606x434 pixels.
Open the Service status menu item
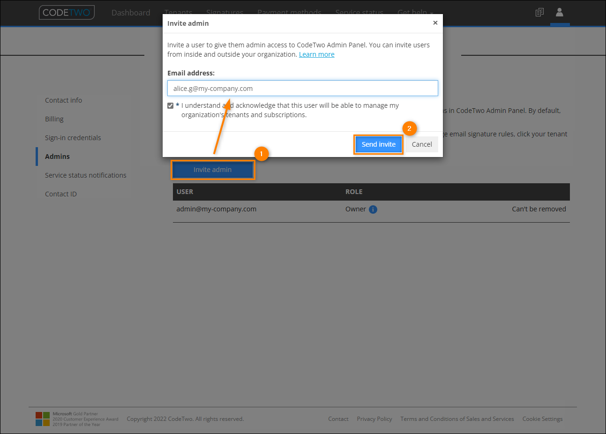[x=359, y=13]
